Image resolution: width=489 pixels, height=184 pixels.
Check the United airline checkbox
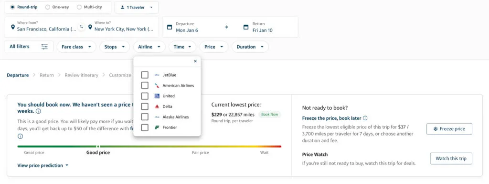pos(145,96)
